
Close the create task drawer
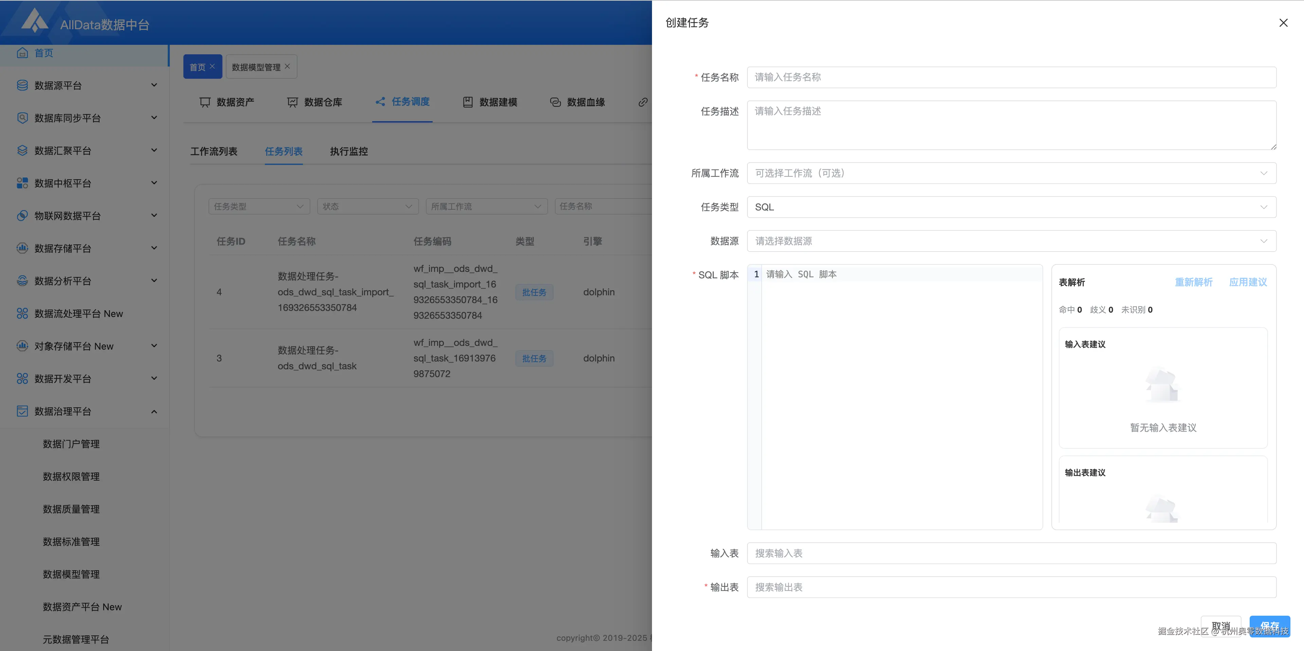(1283, 23)
